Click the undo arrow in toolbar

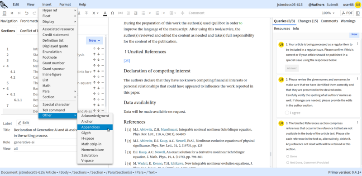point(27,13)
